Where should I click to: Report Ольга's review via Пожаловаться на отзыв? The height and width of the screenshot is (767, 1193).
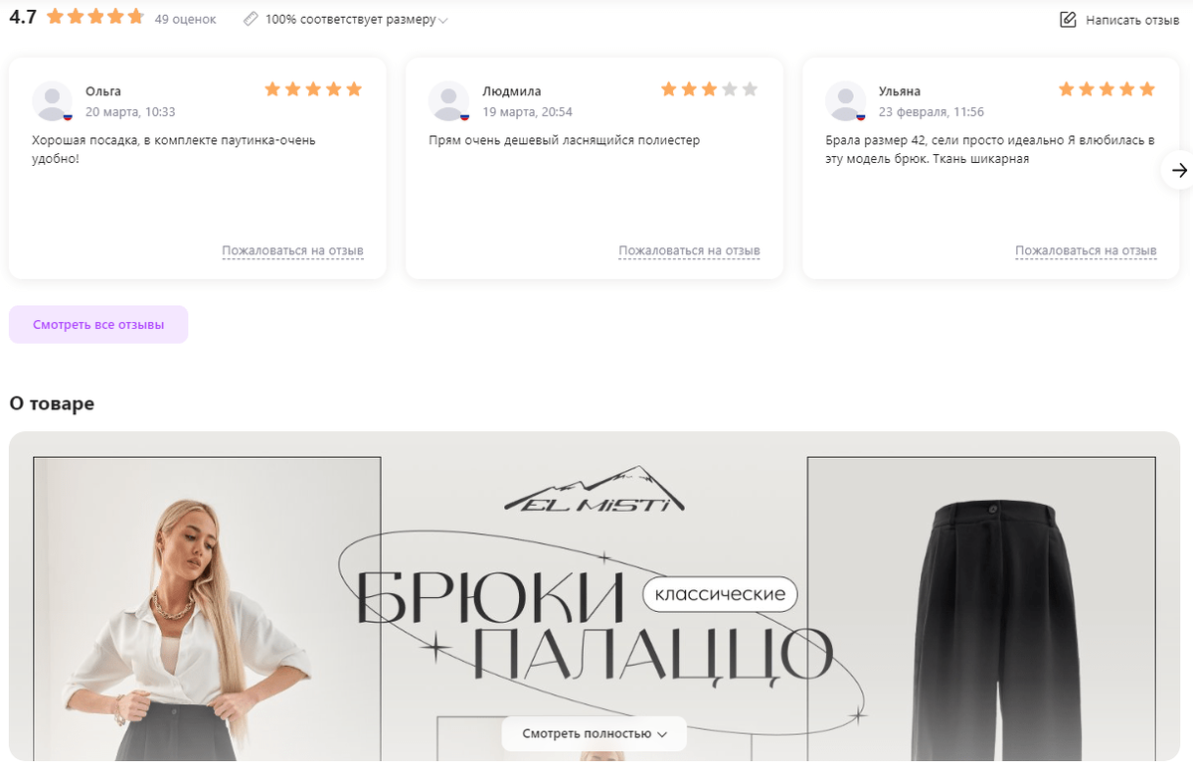pos(292,250)
